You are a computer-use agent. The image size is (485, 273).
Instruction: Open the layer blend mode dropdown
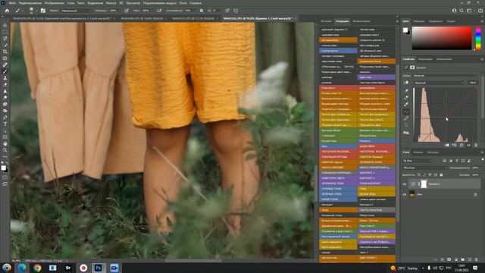pyautogui.click(x=425, y=168)
